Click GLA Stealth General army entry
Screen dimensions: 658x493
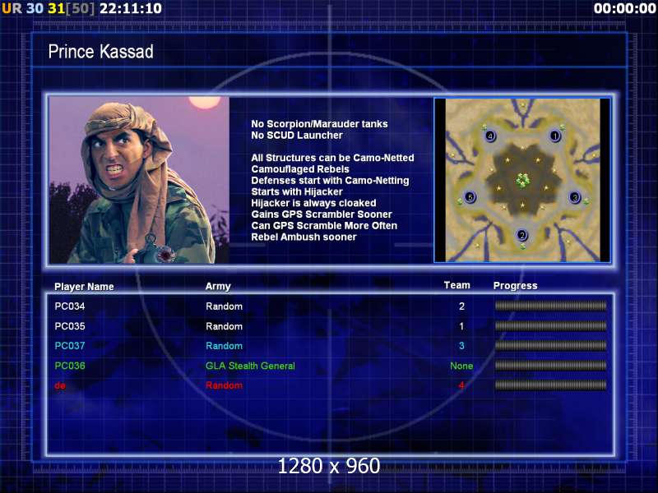pyautogui.click(x=250, y=366)
